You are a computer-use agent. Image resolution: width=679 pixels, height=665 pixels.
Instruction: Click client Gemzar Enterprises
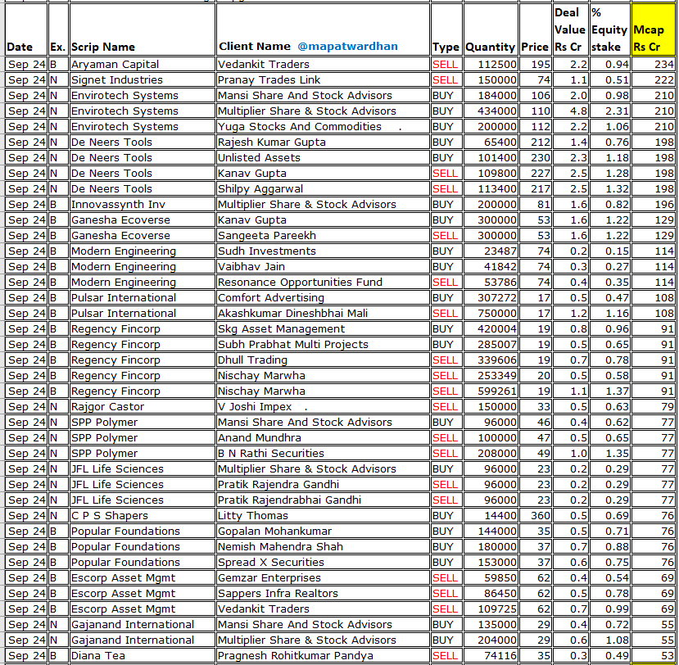[x=323, y=578]
